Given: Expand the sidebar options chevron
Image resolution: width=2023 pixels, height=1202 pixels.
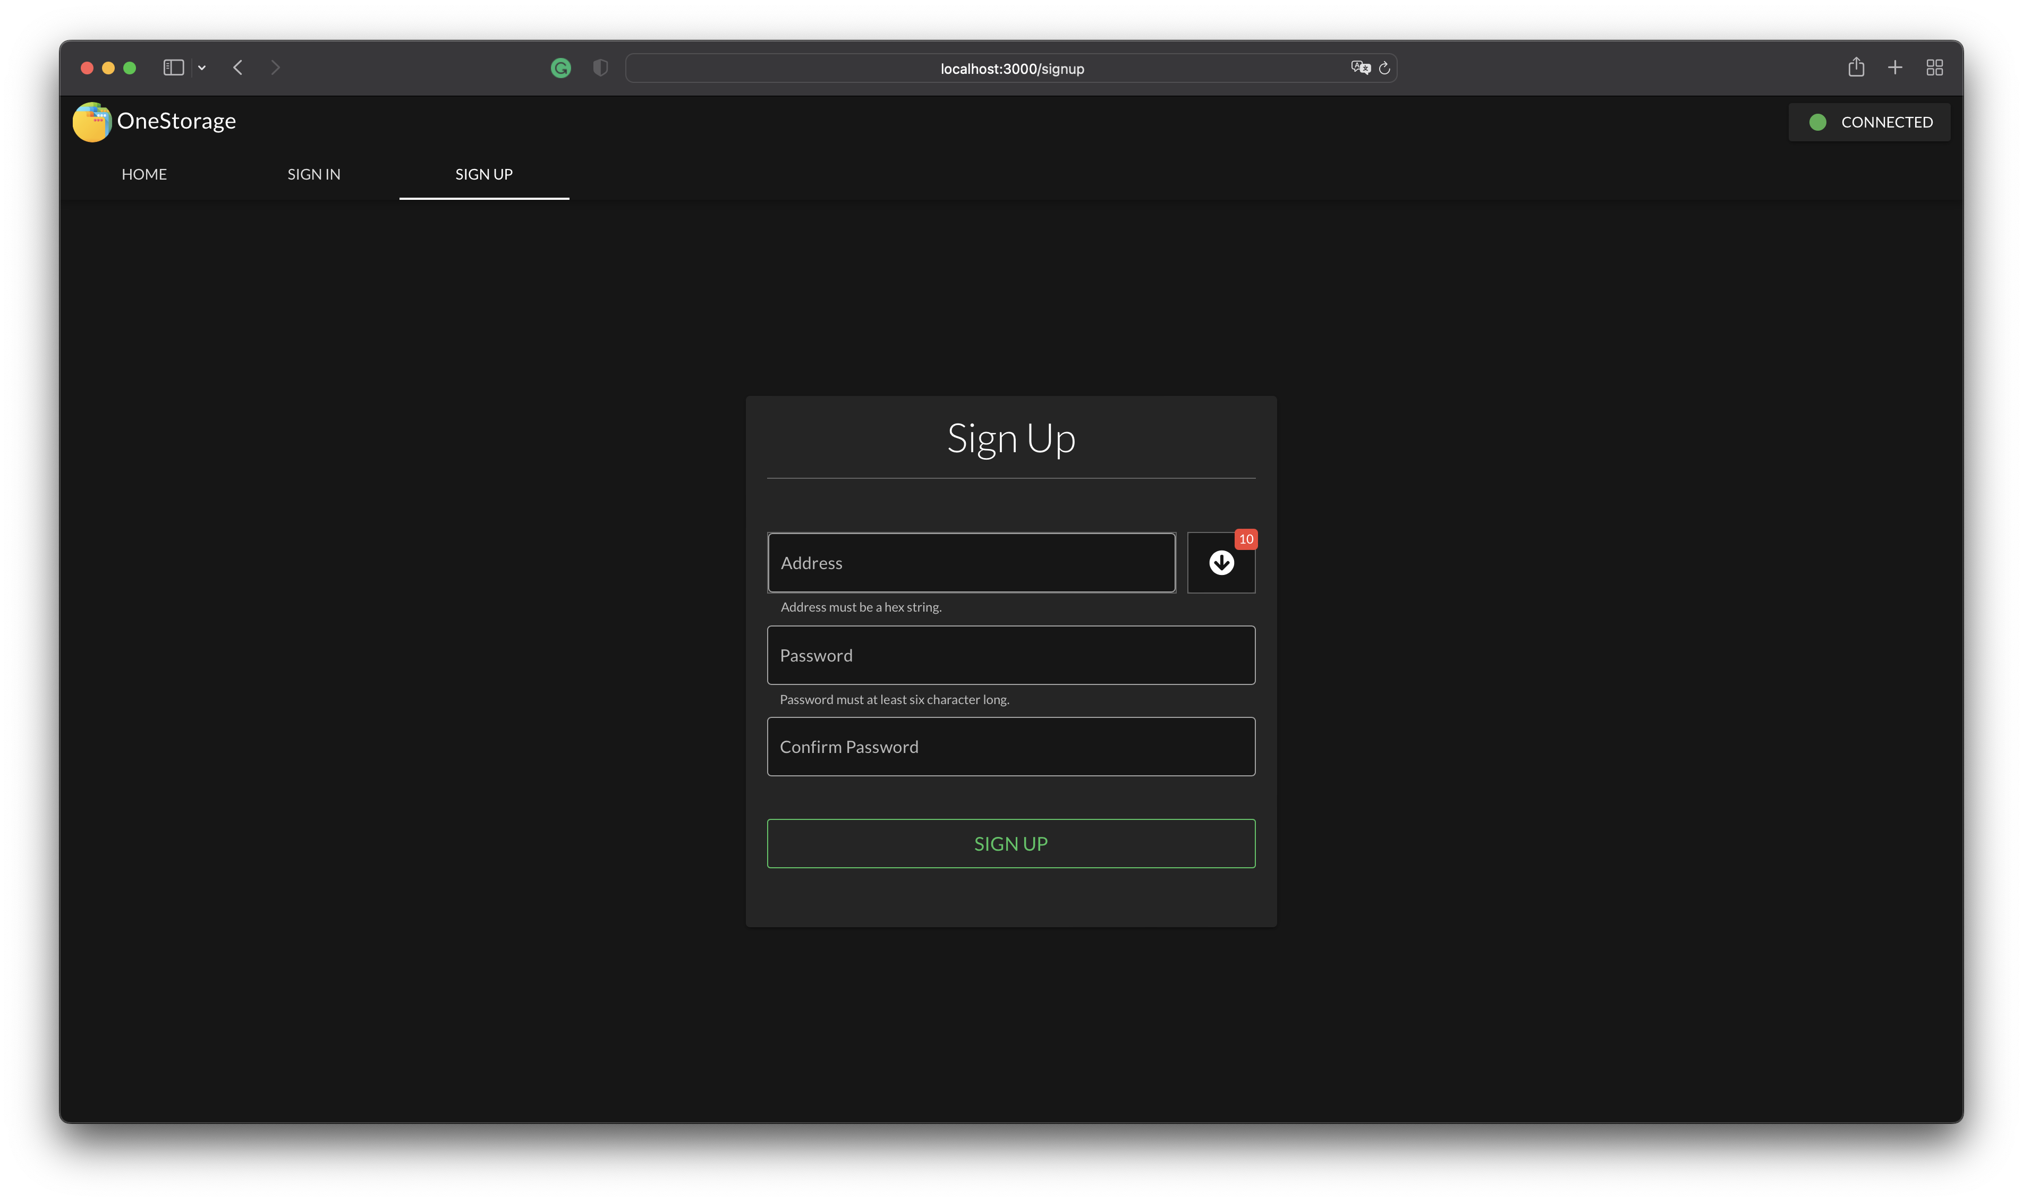Looking at the screenshot, I should click(201, 68).
